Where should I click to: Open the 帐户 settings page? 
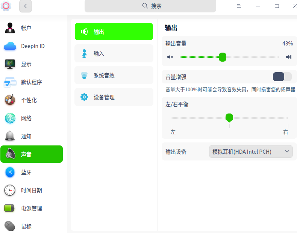coord(32,28)
